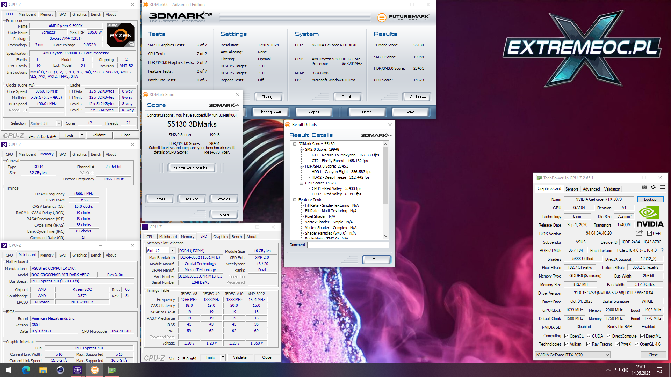671x377 pixels.
Task: Click the To Excel button
Action: click(192, 199)
